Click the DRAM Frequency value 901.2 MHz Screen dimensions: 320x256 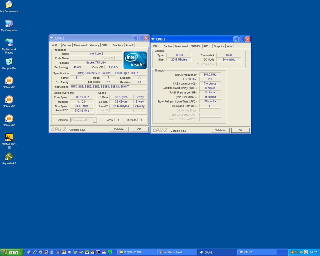point(210,74)
